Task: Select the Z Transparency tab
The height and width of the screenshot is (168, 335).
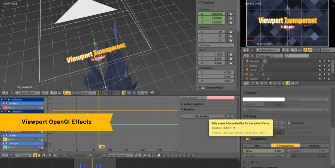Action: tap(285, 146)
